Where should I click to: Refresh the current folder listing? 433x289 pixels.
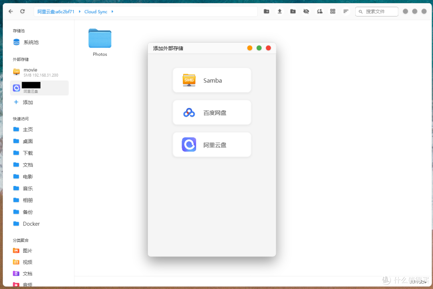point(22,11)
